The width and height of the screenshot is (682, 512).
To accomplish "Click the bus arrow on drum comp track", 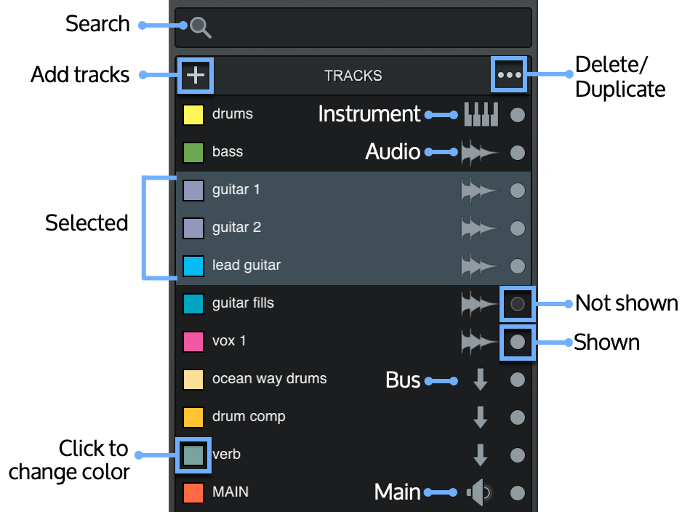I will (480, 417).
